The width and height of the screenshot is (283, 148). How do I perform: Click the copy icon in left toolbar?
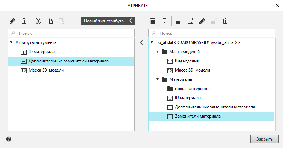(x=50, y=21)
